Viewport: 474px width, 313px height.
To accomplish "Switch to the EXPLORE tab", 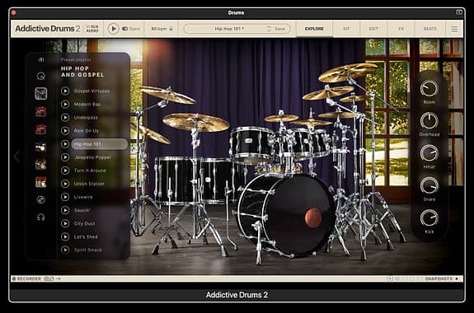I will click(x=314, y=29).
